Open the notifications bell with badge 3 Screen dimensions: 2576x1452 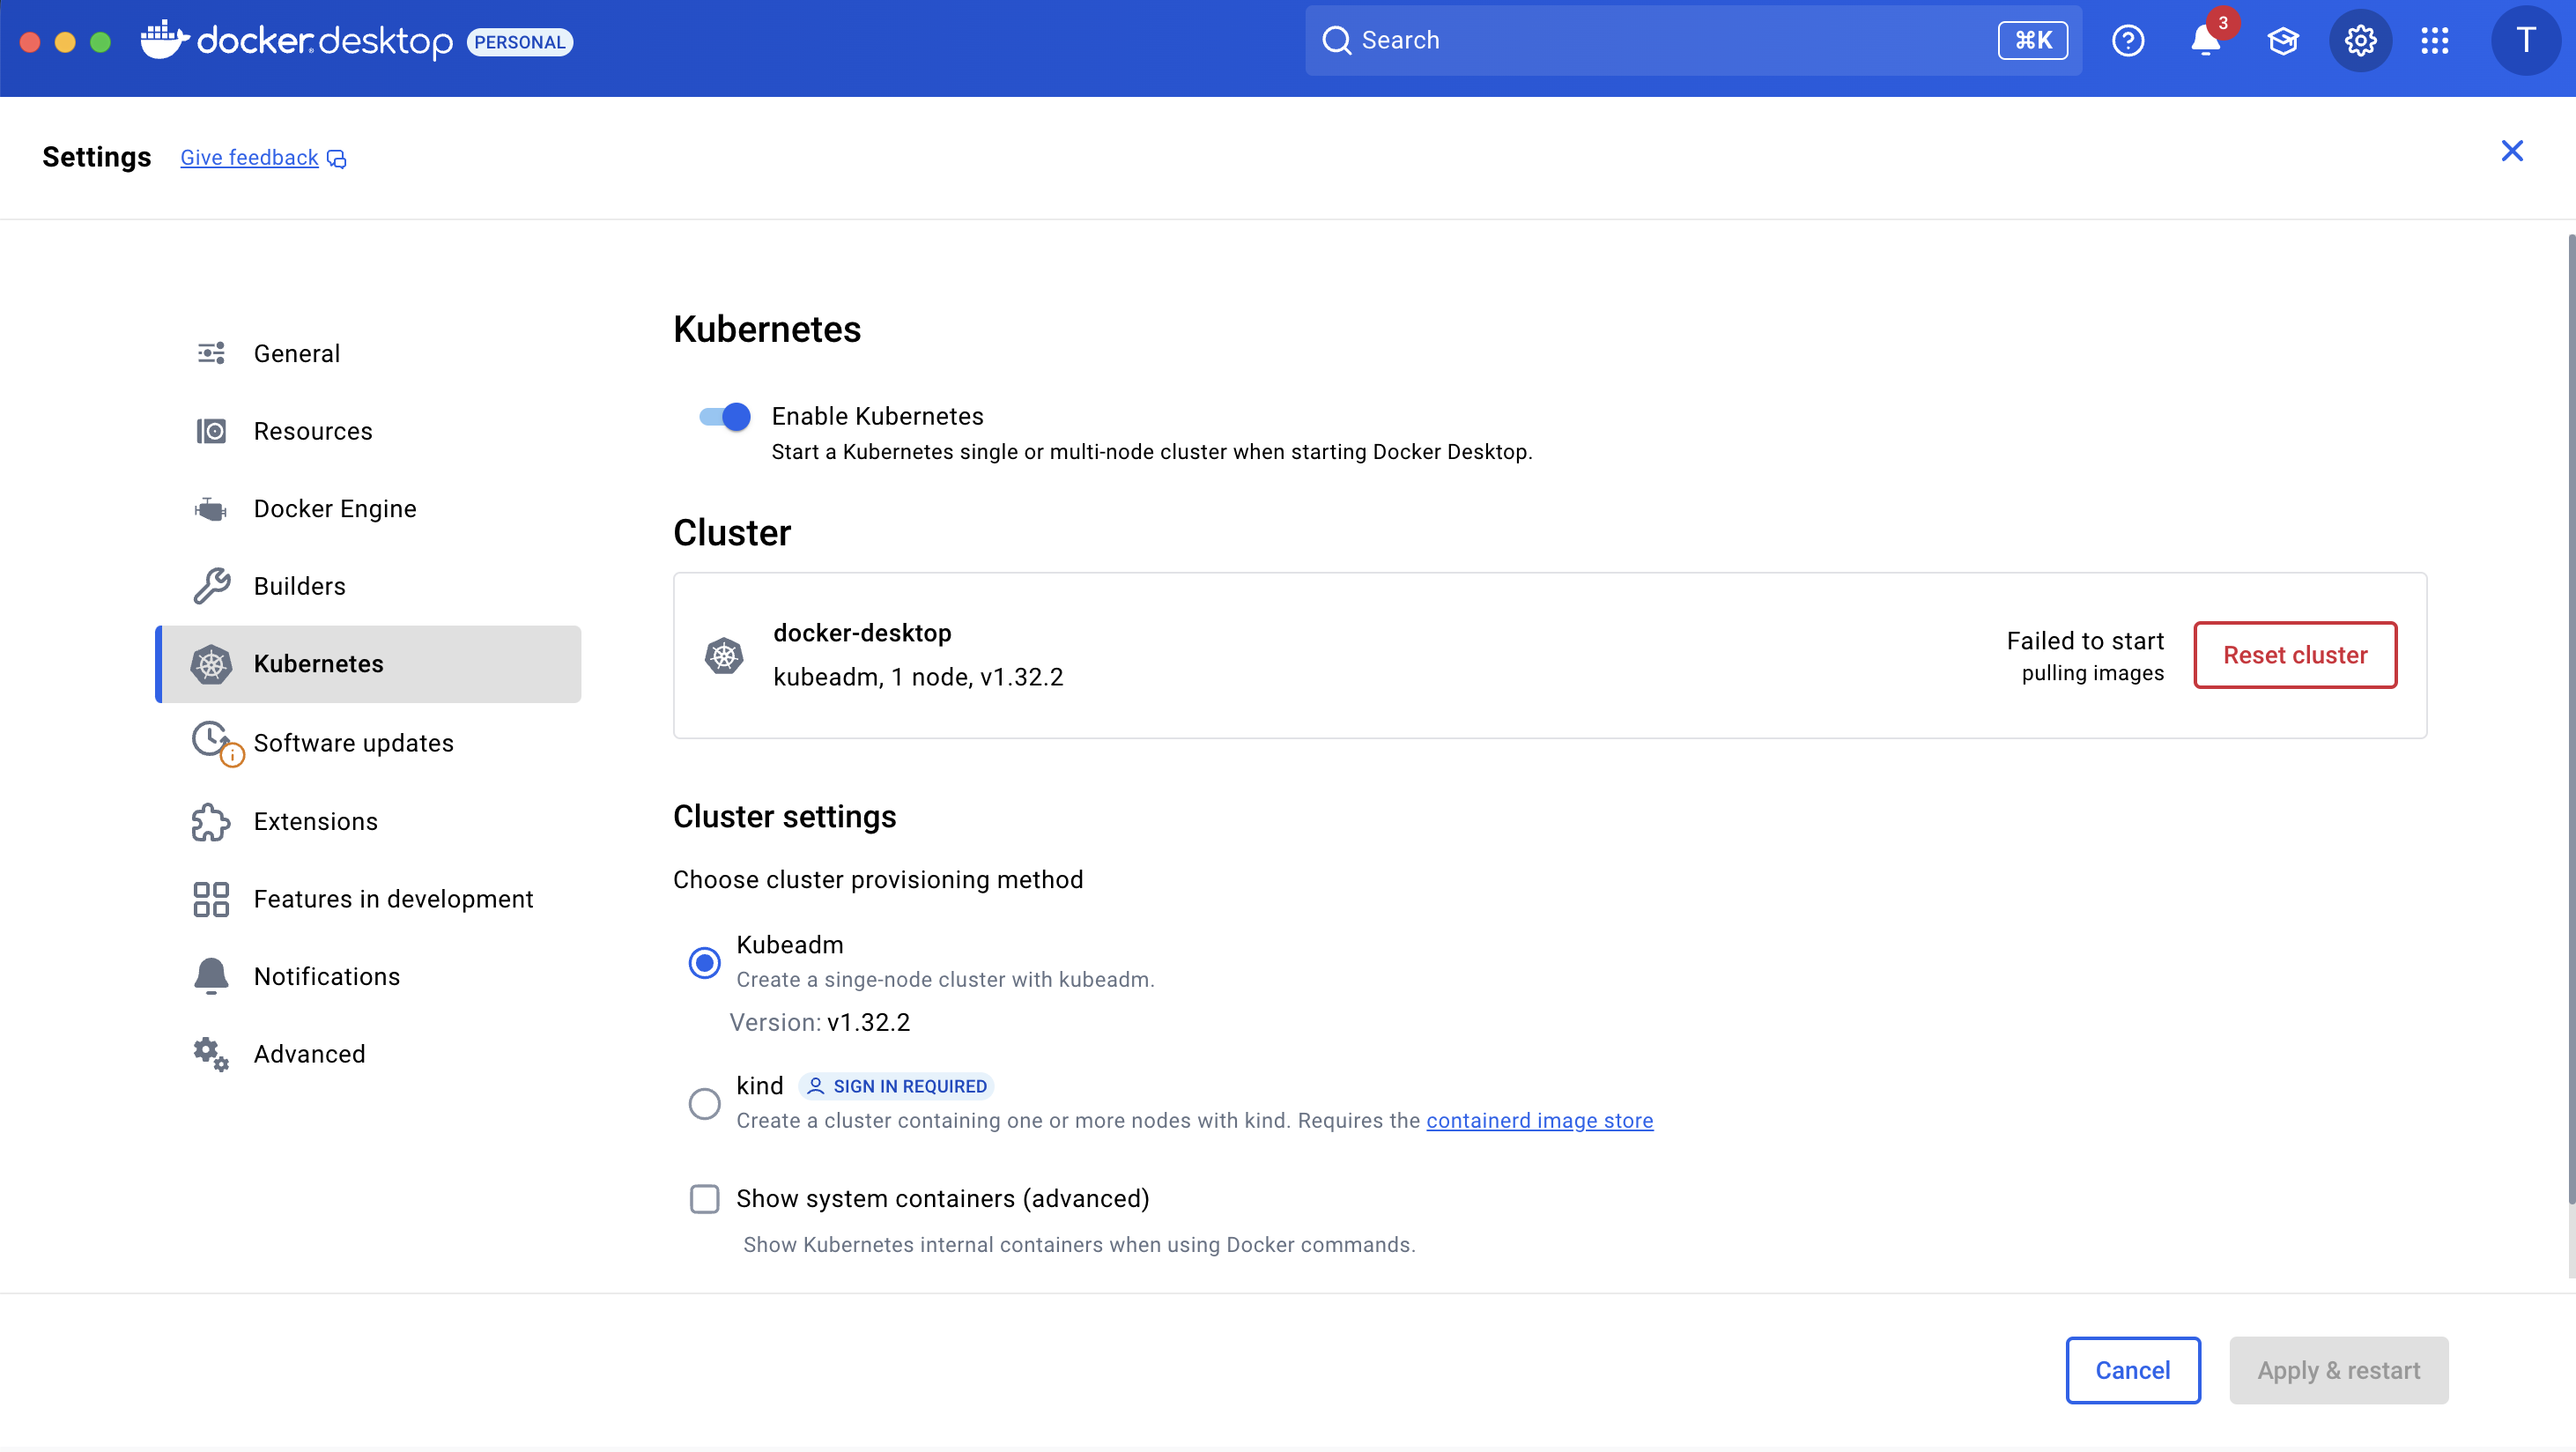pyautogui.click(x=2205, y=40)
